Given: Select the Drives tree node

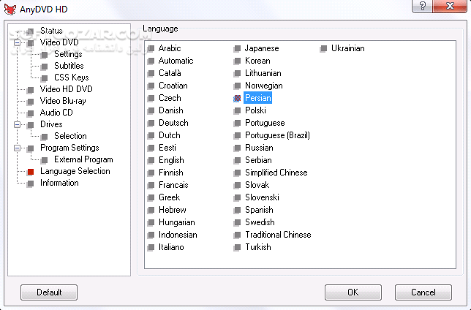Looking at the screenshot, I should (x=51, y=124).
